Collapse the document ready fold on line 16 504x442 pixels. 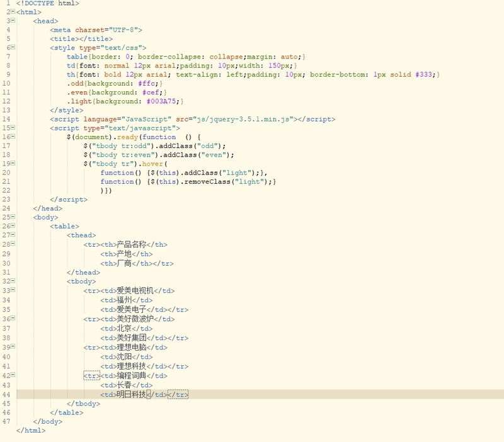[13, 136]
